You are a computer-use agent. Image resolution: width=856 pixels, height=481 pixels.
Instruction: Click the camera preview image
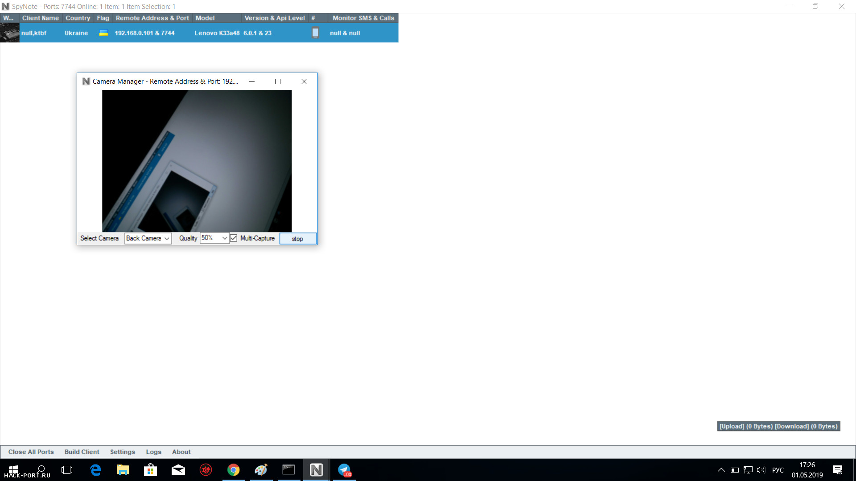(197, 161)
